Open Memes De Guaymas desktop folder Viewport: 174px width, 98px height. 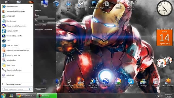[x=131, y=5]
